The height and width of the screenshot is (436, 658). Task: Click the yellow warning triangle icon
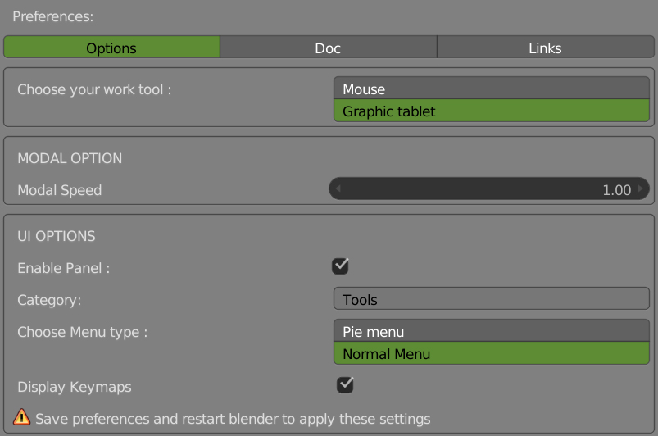click(x=21, y=417)
